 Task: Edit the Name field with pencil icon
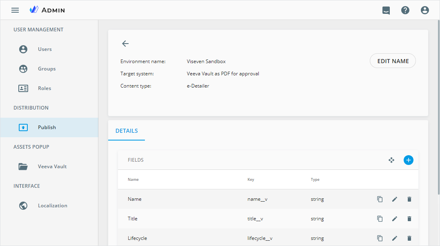[395, 199]
